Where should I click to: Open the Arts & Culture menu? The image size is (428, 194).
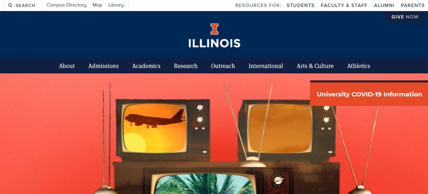[315, 66]
